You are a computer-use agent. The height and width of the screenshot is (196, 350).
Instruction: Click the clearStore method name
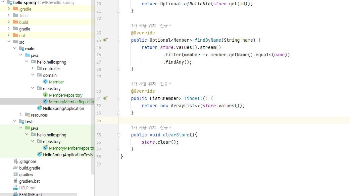176,135
